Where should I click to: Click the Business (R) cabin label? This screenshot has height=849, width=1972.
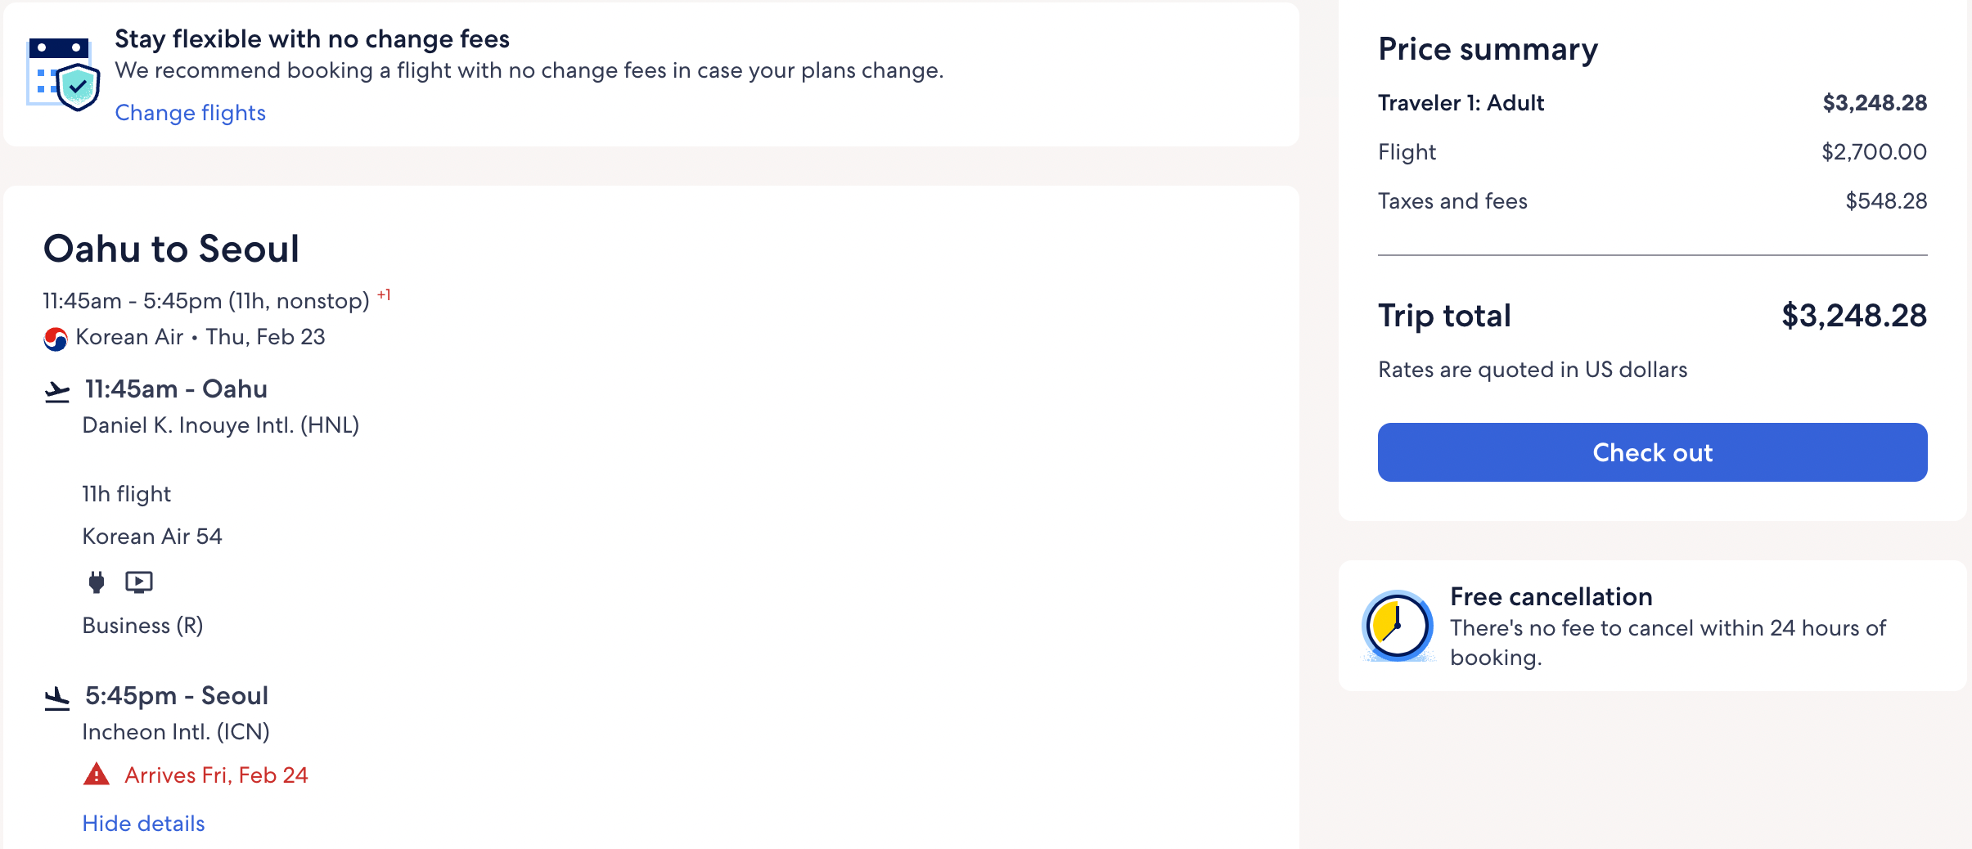[143, 626]
